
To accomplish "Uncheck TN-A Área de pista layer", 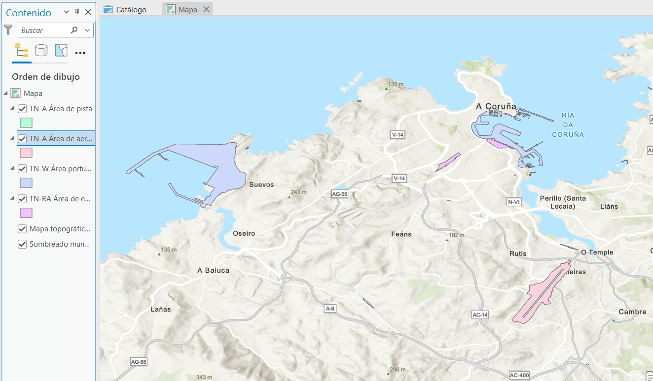I will click(x=22, y=109).
